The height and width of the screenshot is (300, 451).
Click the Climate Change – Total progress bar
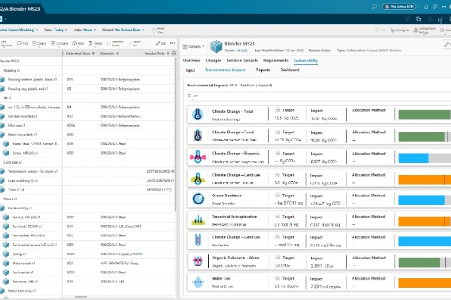[424, 114]
